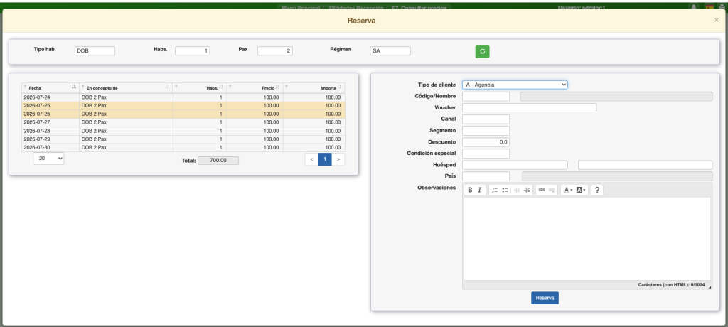Image resolution: width=728 pixels, height=327 pixels.
Task: Click the Voucher input field
Action: (x=529, y=108)
